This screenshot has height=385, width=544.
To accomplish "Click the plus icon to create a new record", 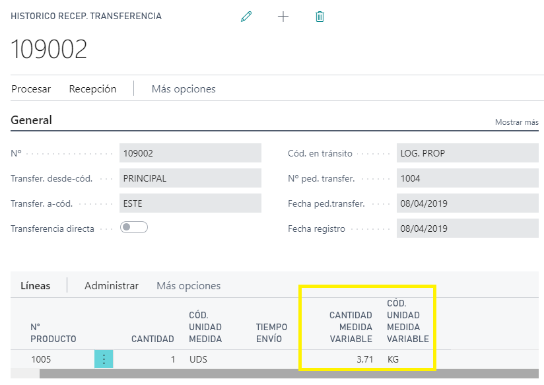I will (283, 17).
